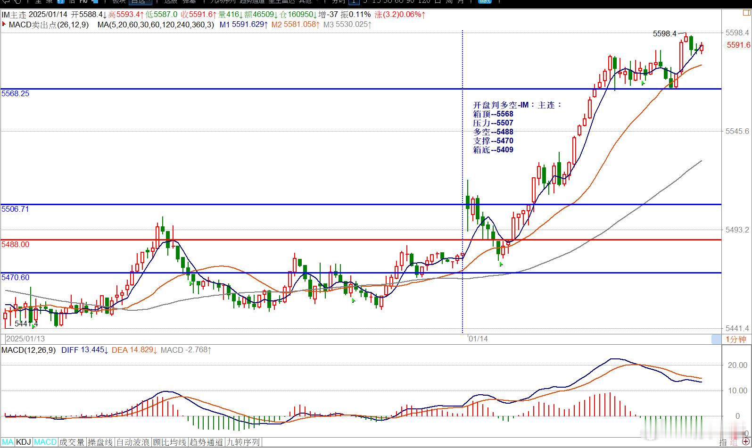
Task: Click the red 5591.6 current price tag
Action: pos(738,45)
